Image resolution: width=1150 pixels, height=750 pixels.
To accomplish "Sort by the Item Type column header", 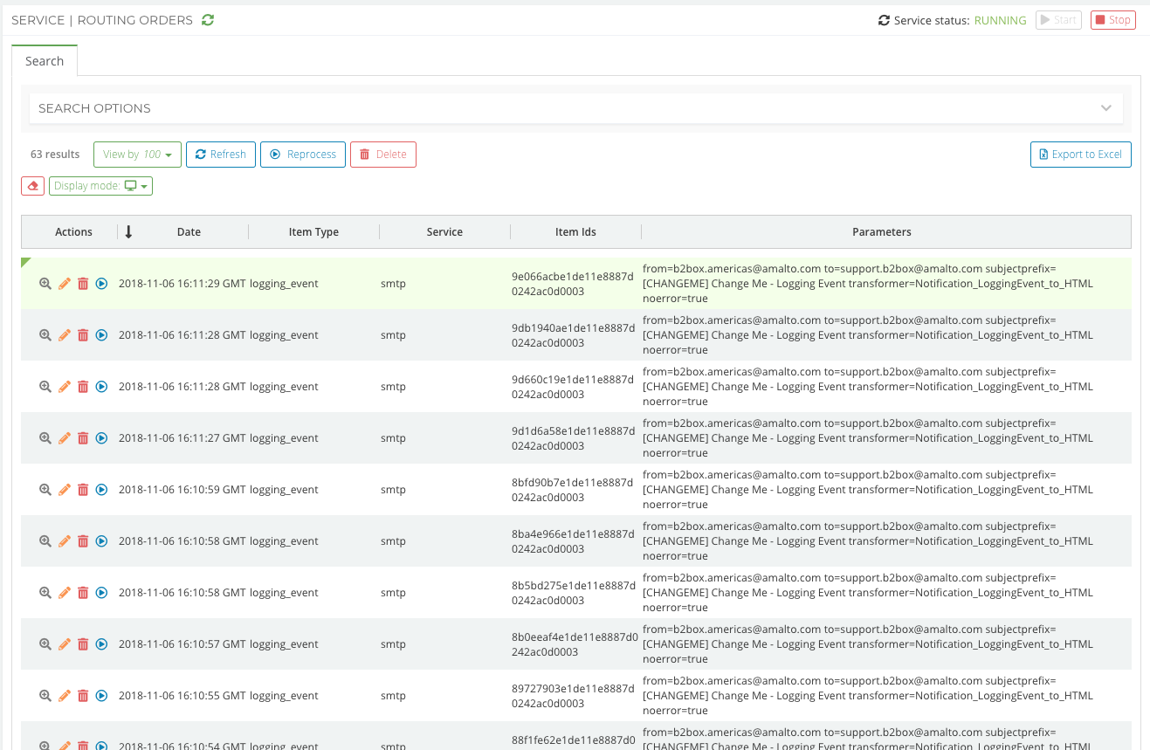I will [313, 232].
